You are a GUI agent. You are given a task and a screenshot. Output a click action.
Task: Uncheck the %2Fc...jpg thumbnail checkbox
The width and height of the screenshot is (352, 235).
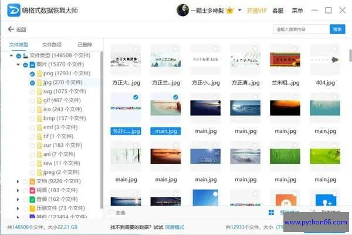[136, 97]
